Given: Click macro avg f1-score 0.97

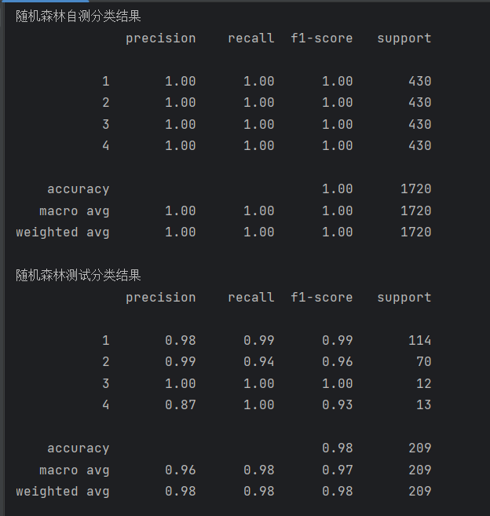Looking at the screenshot, I should click(x=338, y=470).
